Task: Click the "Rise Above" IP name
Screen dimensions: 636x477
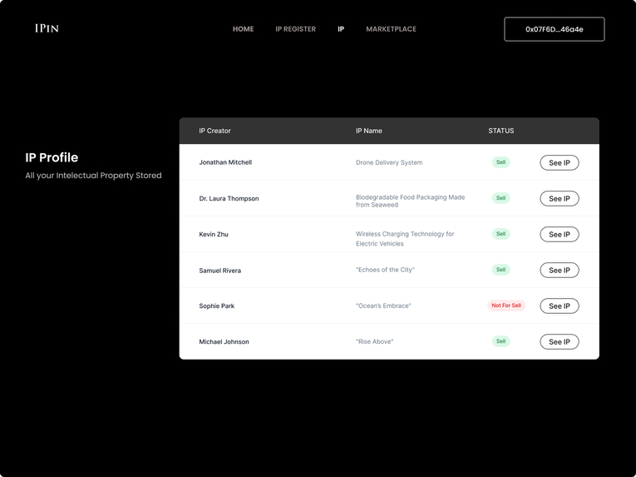Action: (x=374, y=341)
